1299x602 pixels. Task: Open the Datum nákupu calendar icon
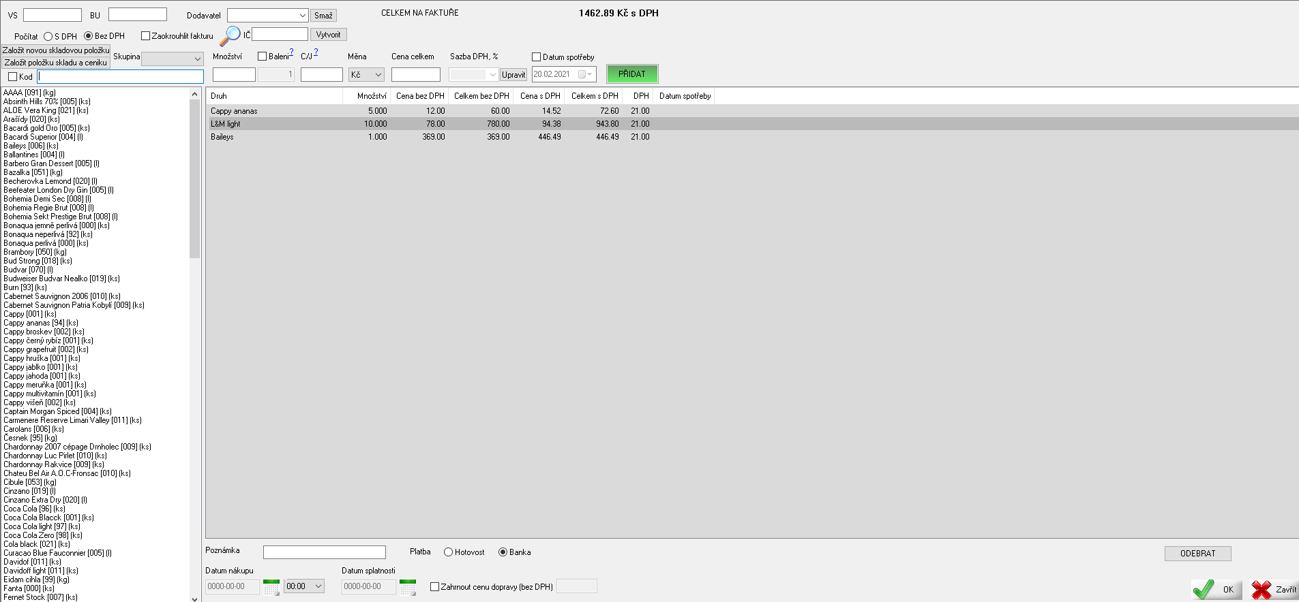click(x=271, y=586)
